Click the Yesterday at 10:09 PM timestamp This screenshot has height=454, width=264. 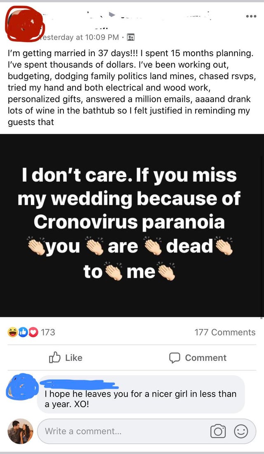81,38
